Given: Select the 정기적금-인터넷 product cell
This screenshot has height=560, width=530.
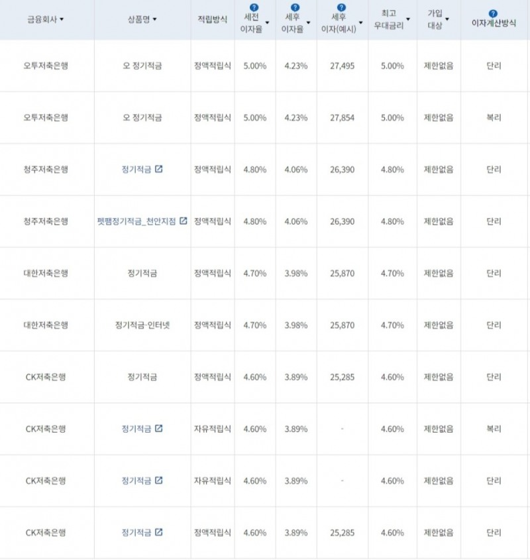Looking at the screenshot, I should coord(142,325).
